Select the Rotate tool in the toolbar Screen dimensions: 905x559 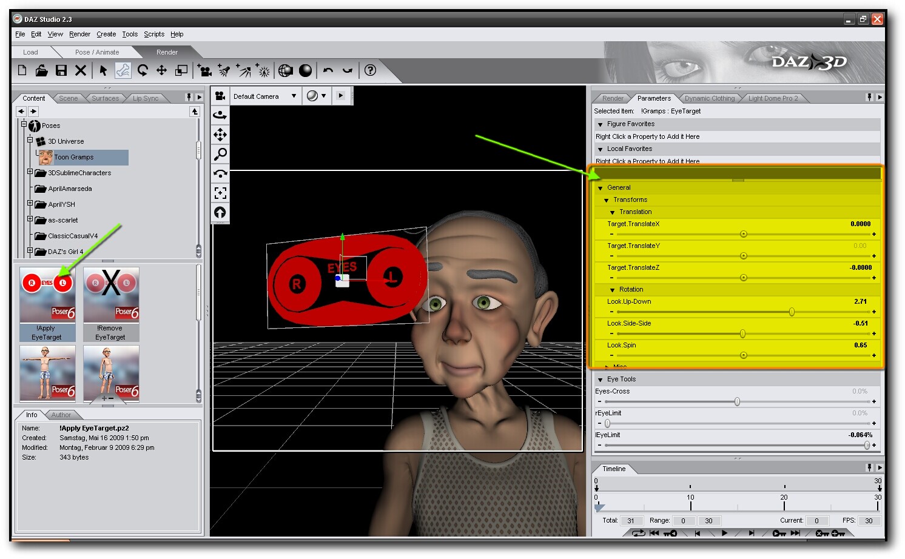coord(143,71)
